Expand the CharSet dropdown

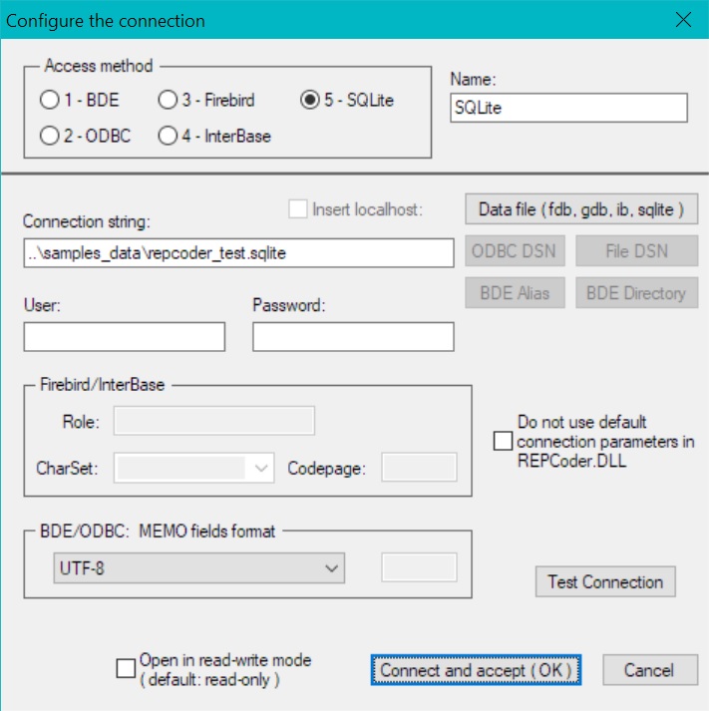(x=193, y=468)
